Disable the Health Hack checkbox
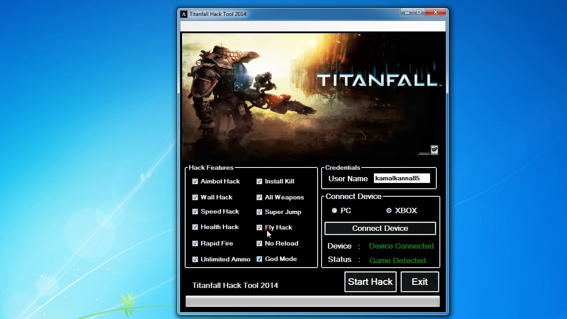567x319 pixels. click(195, 227)
